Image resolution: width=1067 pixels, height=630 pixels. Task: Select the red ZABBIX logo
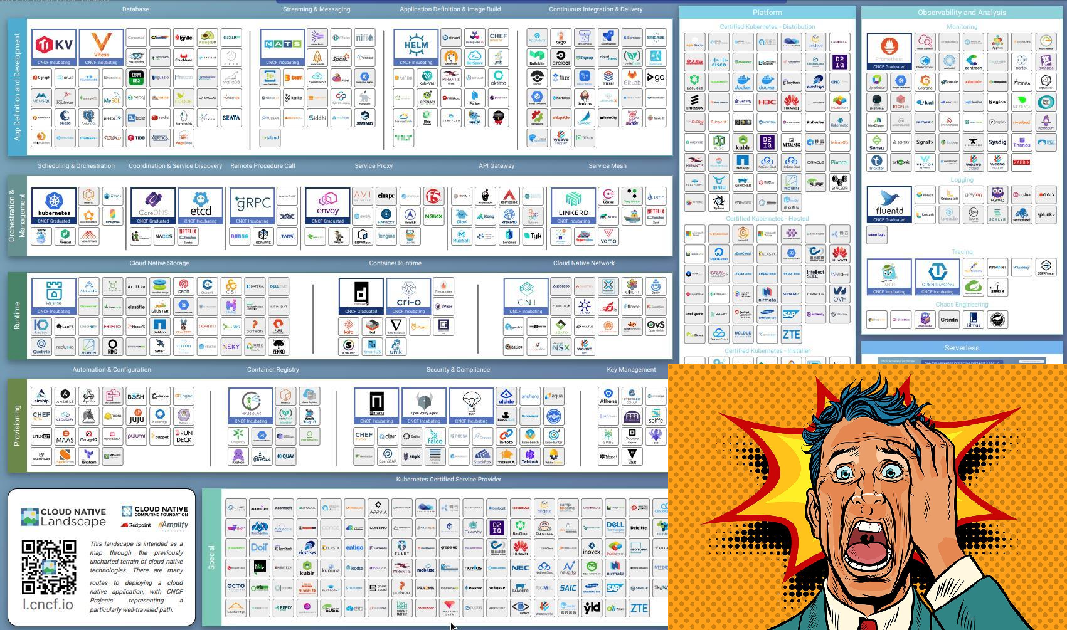(x=1021, y=162)
